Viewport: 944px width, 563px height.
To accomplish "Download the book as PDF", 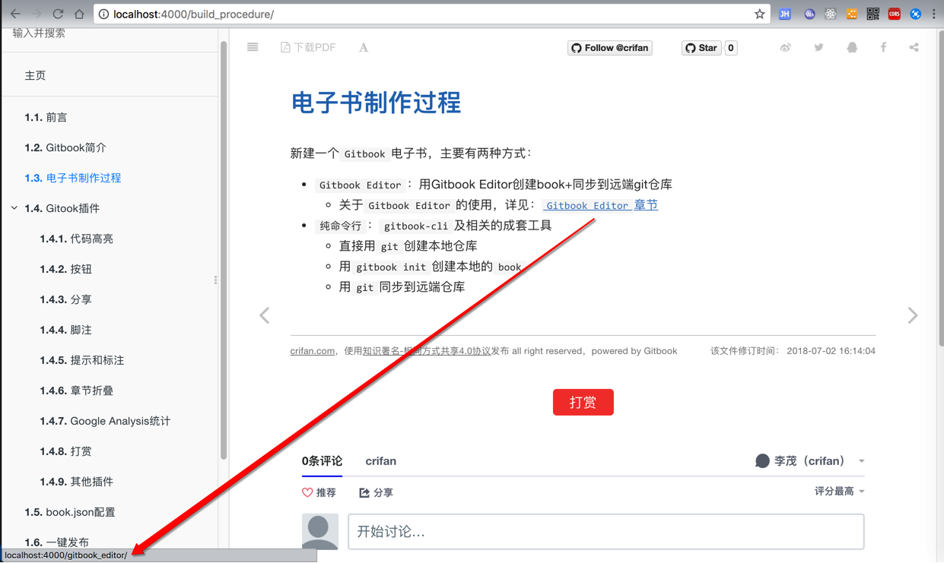I will (308, 47).
